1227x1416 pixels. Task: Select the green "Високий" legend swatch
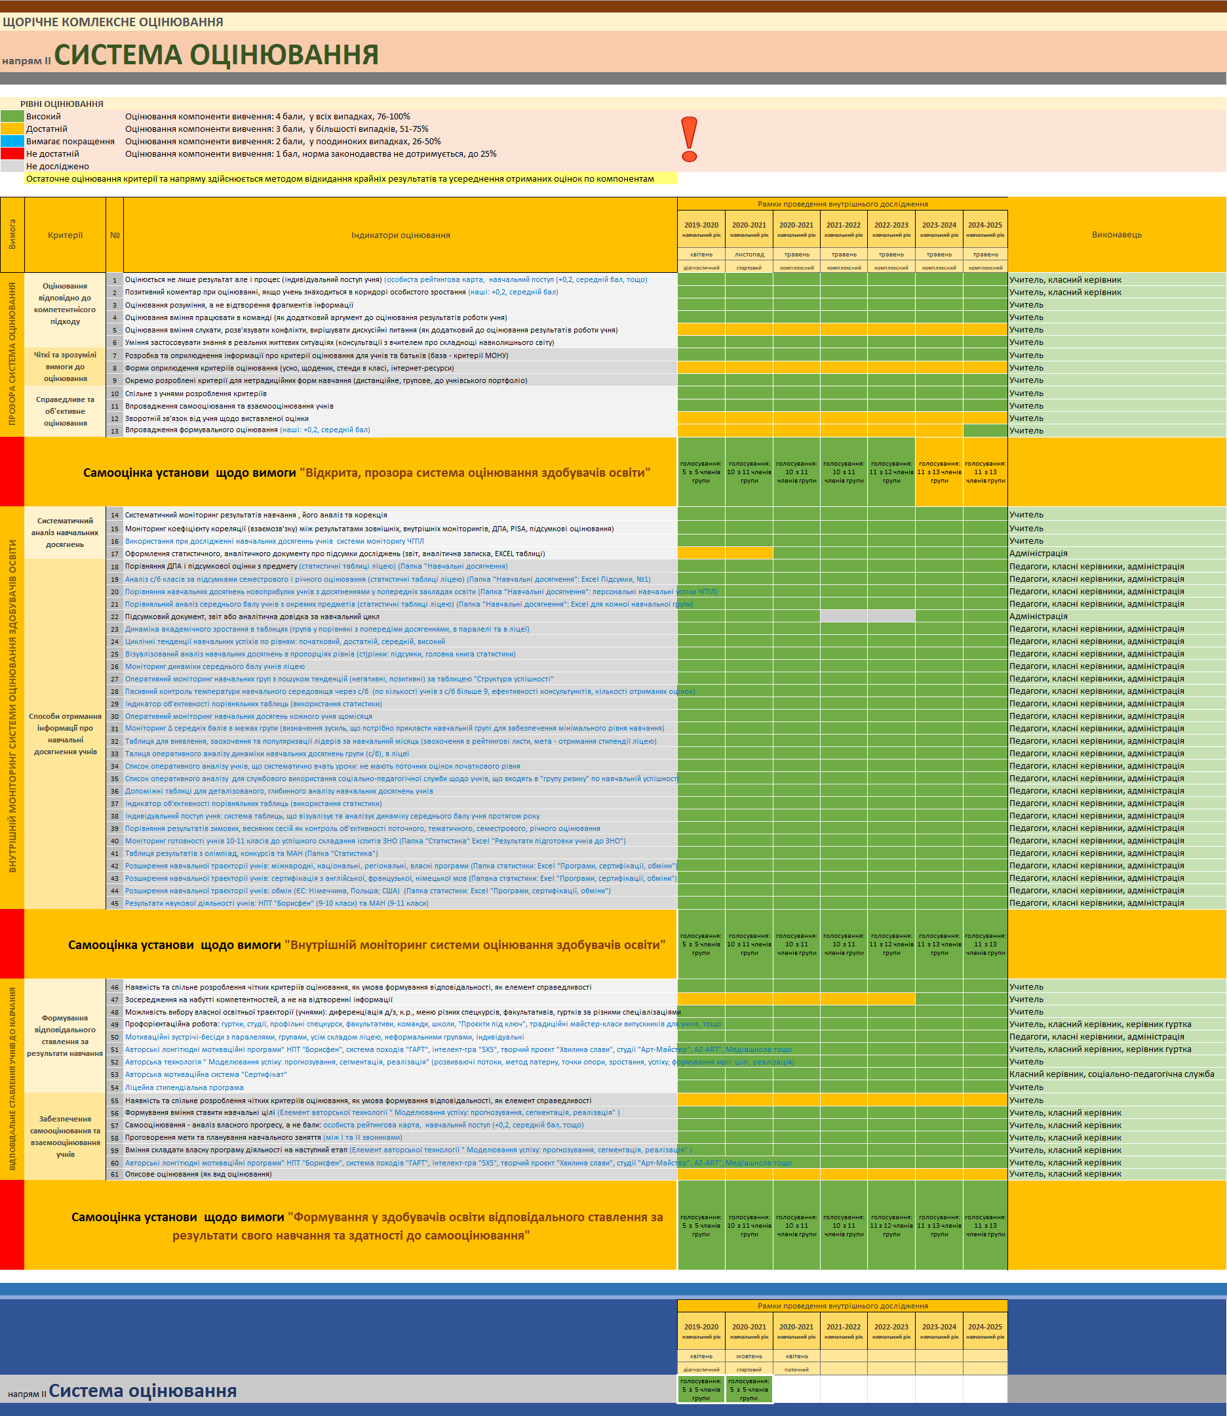pyautogui.click(x=12, y=117)
